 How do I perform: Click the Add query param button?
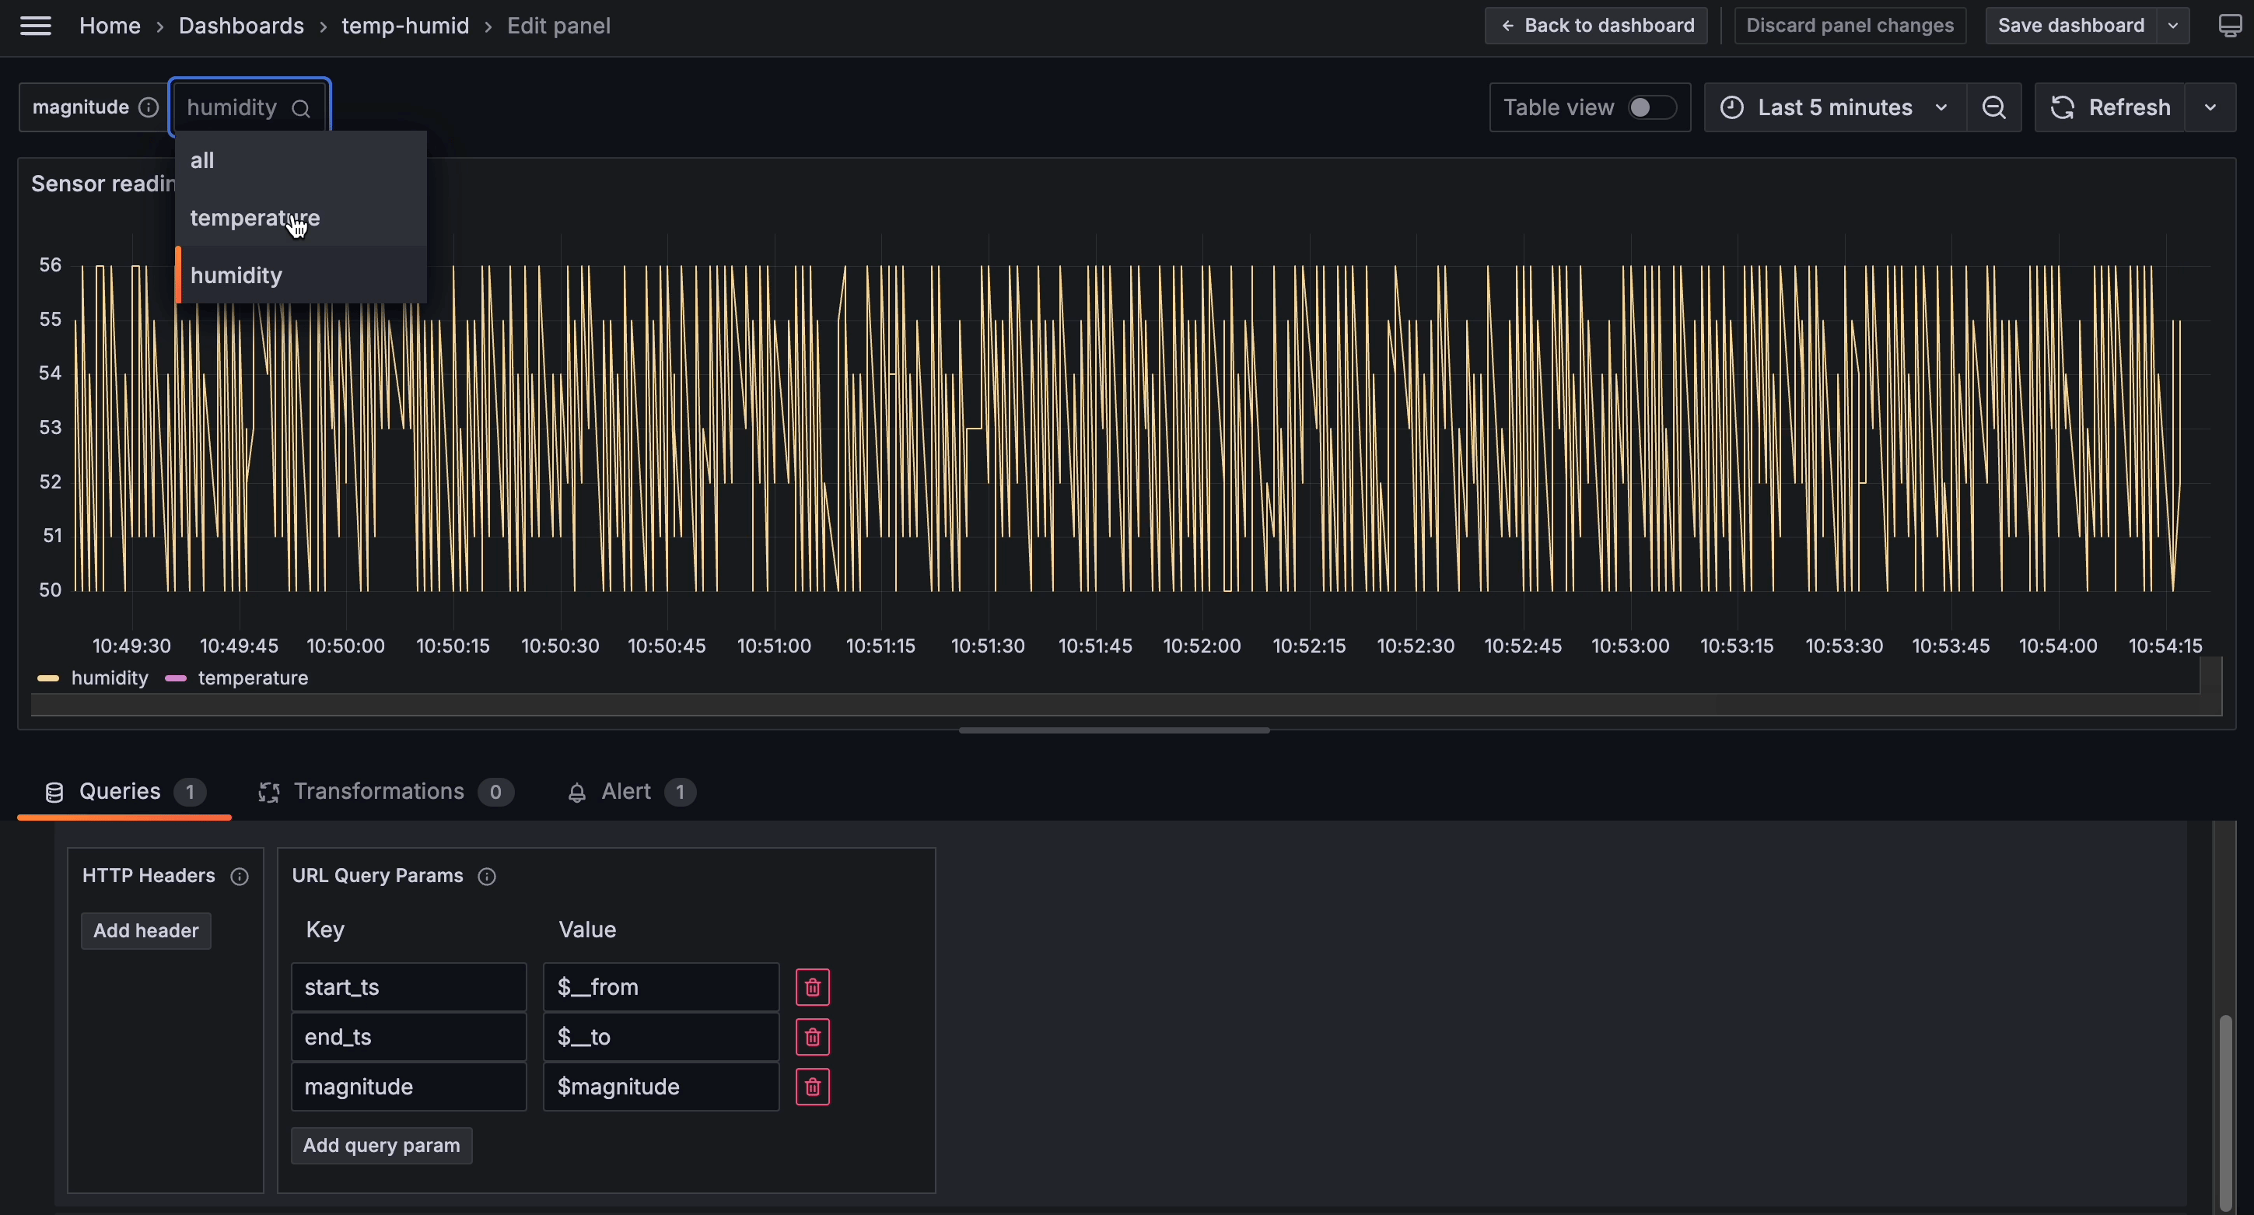tap(380, 1146)
